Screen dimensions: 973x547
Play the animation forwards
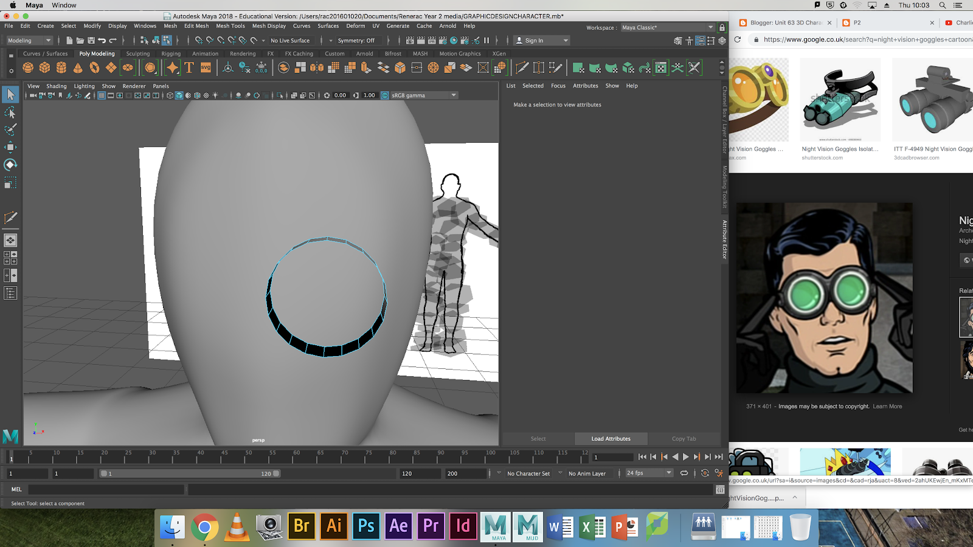(x=686, y=457)
